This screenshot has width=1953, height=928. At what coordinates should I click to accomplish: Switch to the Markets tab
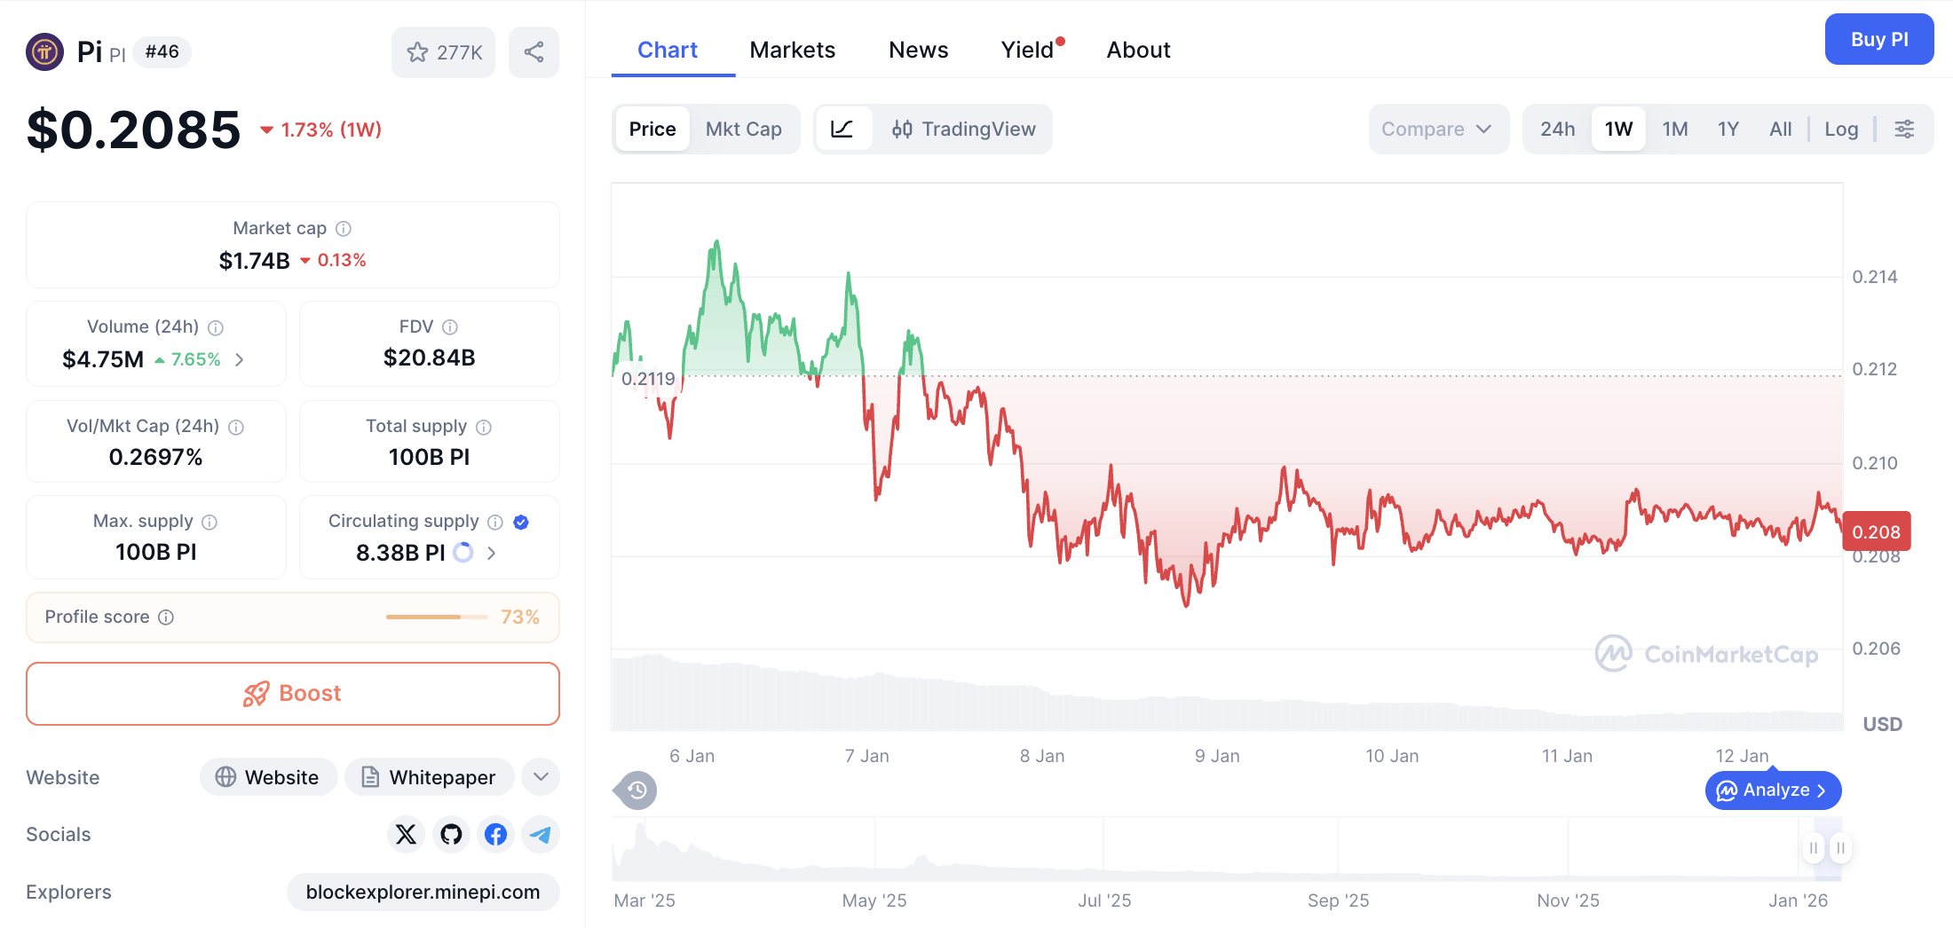pos(792,50)
